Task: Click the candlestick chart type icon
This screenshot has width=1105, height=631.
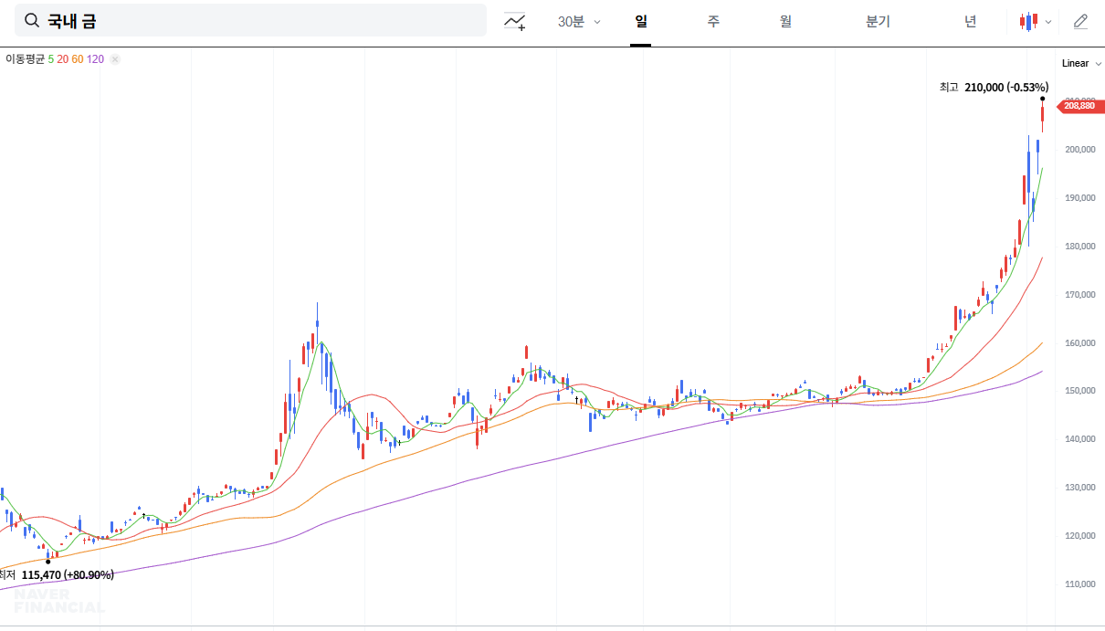Action: 1029,22
